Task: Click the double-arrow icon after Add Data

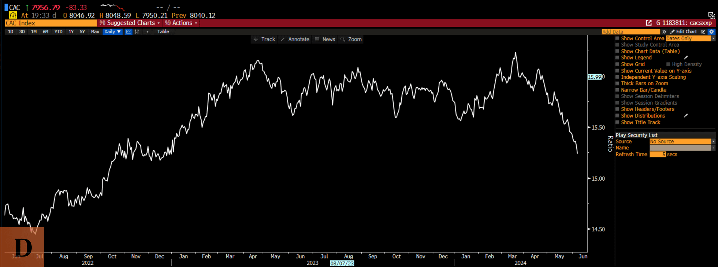Action: 664,32
